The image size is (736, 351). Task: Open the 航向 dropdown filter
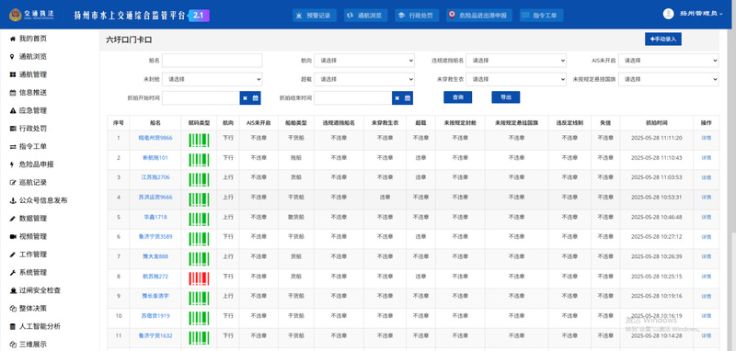point(364,61)
